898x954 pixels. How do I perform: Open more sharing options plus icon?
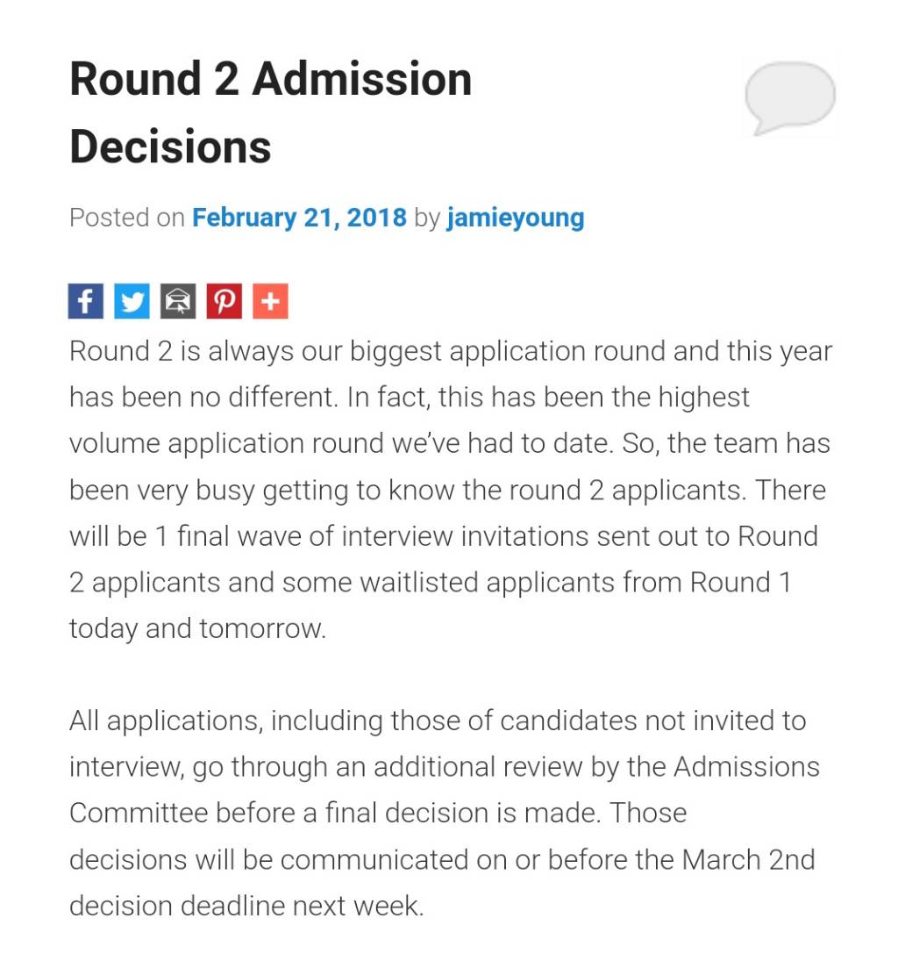pyautogui.click(x=270, y=302)
